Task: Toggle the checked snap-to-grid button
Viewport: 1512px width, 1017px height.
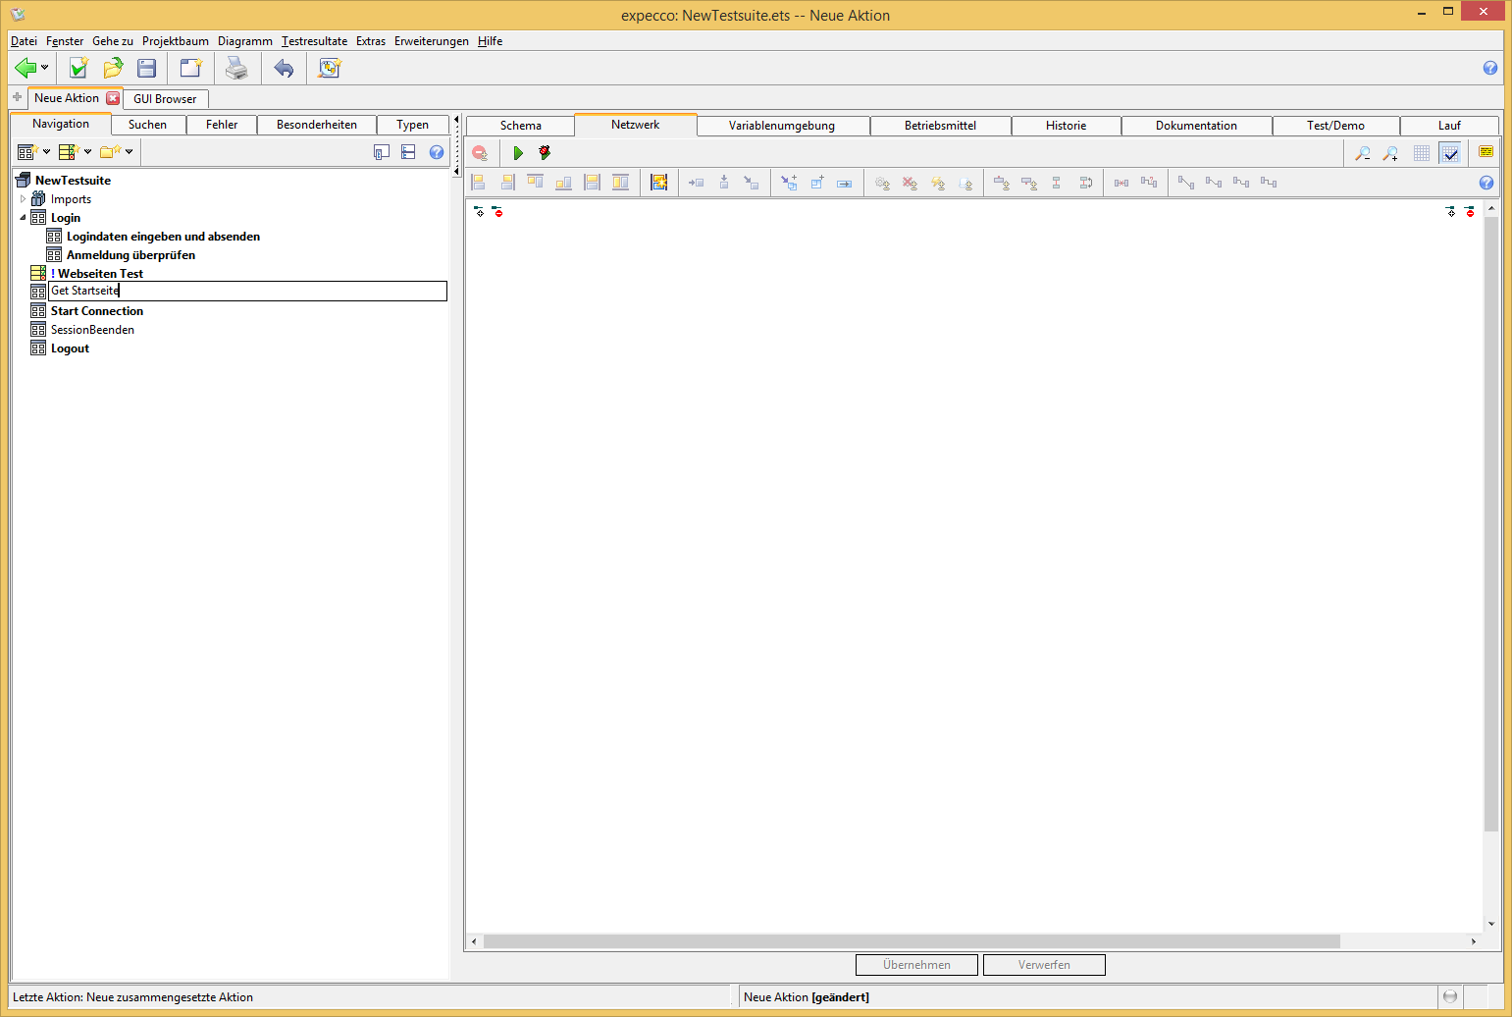Action: coord(1450,153)
